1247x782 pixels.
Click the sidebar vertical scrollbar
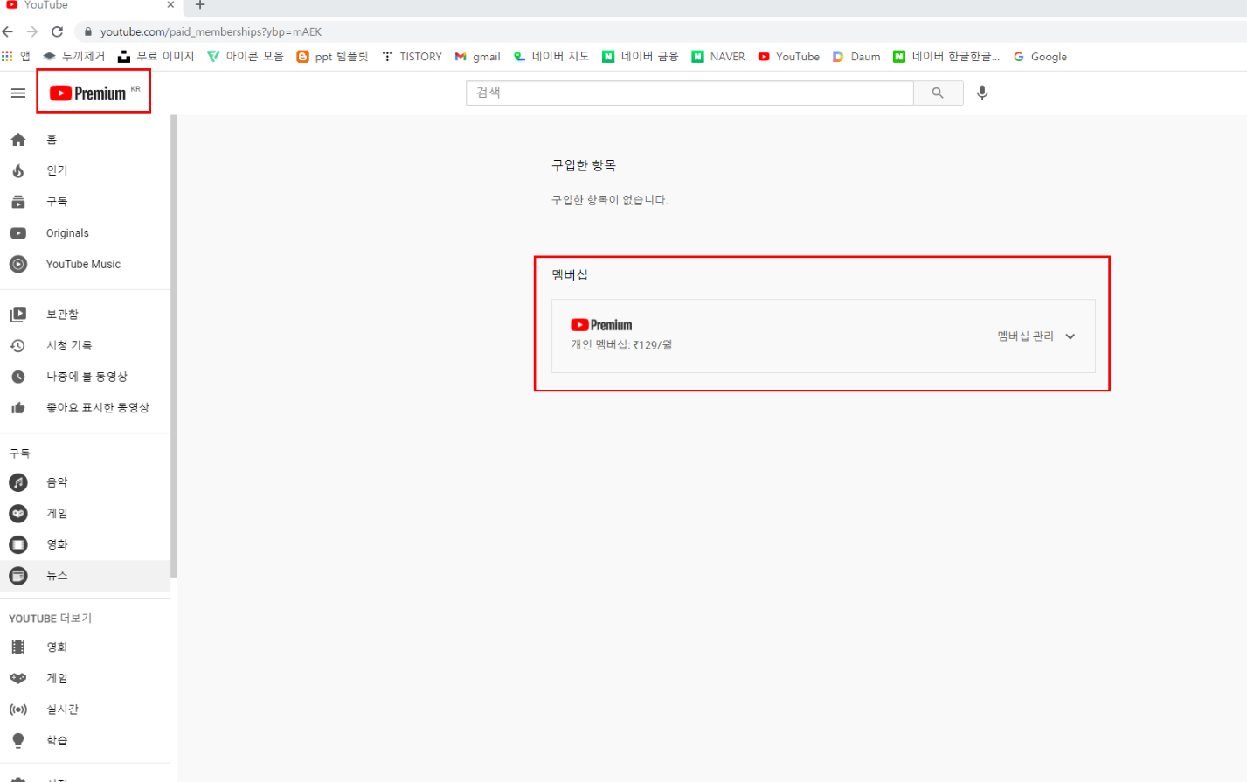pos(174,346)
